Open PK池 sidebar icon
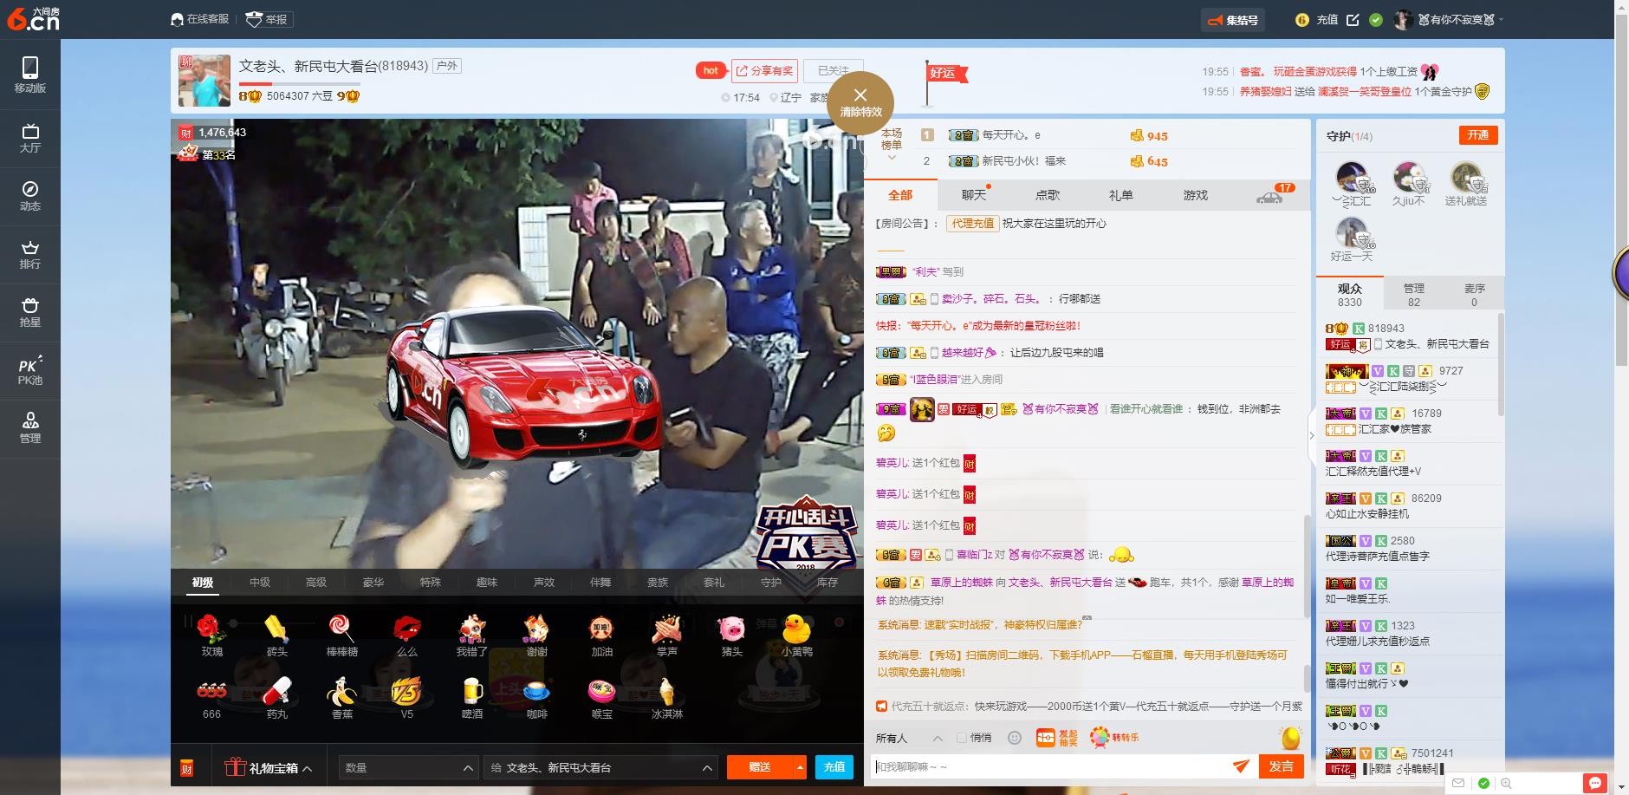 coord(29,370)
